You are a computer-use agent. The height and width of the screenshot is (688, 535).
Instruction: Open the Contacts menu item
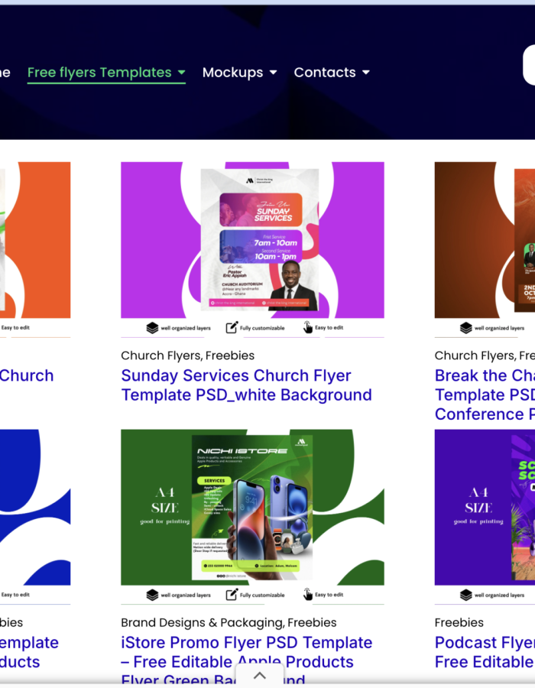tap(325, 73)
